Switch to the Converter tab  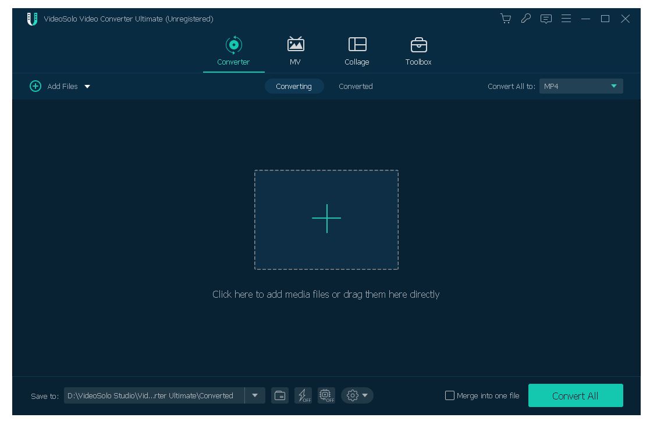click(233, 51)
